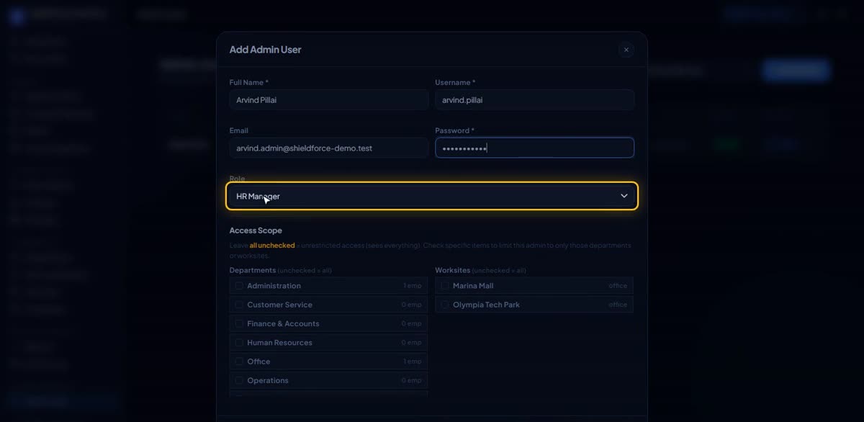Image resolution: width=864 pixels, height=422 pixels.
Task: Click the "0 emp" count for Operations
Action: pyautogui.click(x=412, y=380)
